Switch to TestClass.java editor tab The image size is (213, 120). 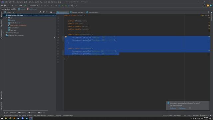click(93, 12)
